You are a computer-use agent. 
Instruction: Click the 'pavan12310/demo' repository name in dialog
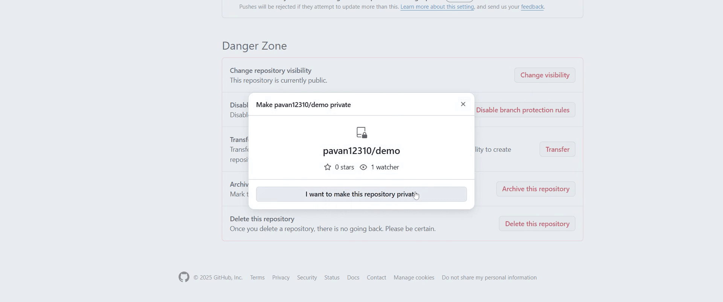[361, 151]
